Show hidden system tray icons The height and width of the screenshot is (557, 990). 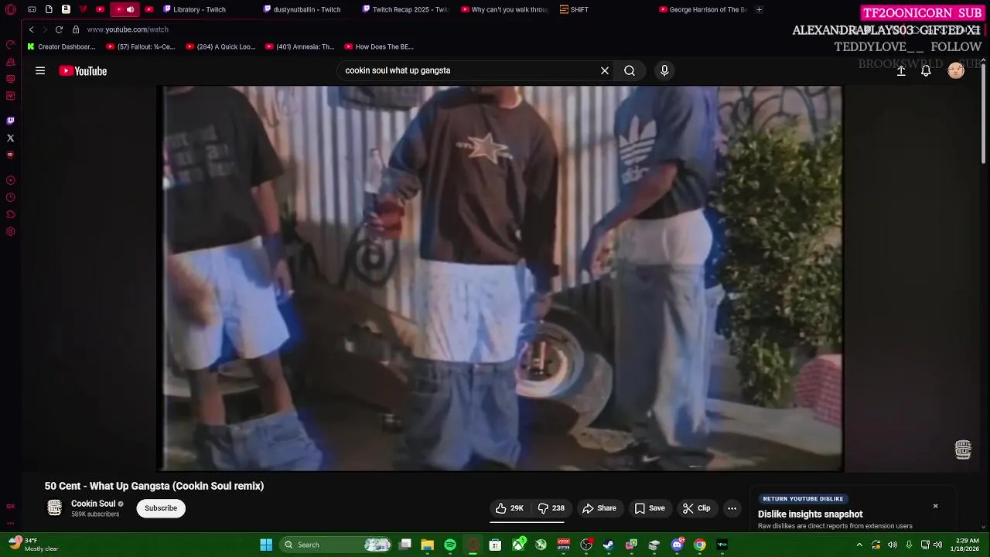point(859,545)
